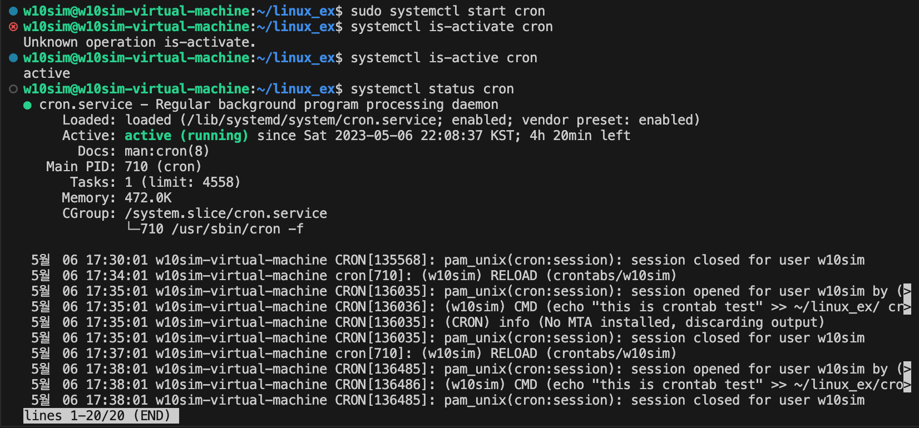Click the 'lines 1-20/20 (END)' pager status
919x428 pixels.
pyautogui.click(x=101, y=416)
